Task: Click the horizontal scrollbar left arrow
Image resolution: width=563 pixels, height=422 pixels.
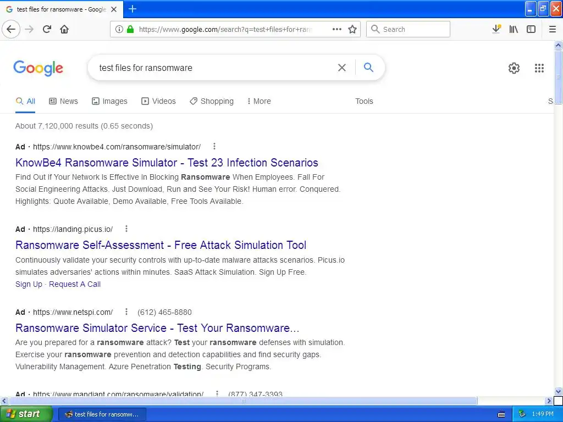Action: click(x=4, y=401)
